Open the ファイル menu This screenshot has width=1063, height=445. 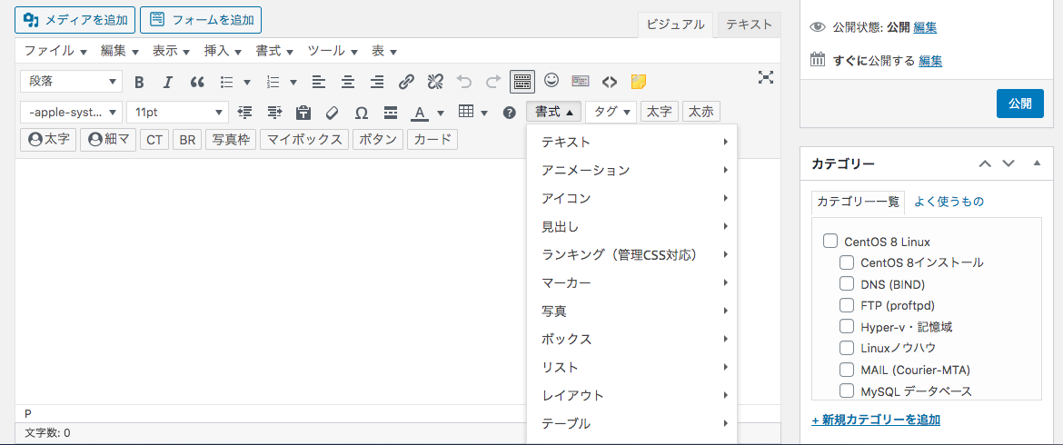coord(55,51)
